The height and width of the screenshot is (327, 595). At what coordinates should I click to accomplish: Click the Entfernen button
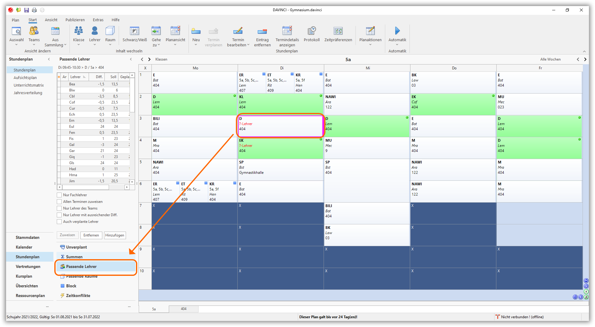click(91, 235)
